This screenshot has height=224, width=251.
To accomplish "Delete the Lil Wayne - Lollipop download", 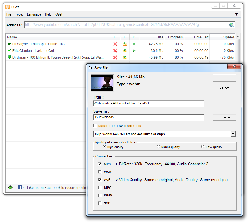I will tap(115, 44).
